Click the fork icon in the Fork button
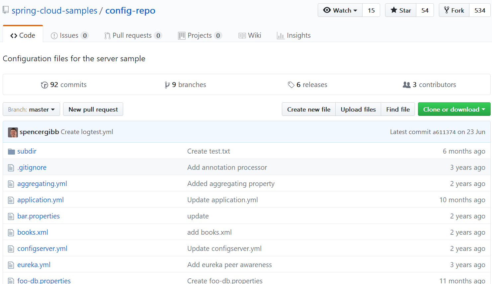Viewport: 492px width, 284px height. pyautogui.click(x=447, y=10)
